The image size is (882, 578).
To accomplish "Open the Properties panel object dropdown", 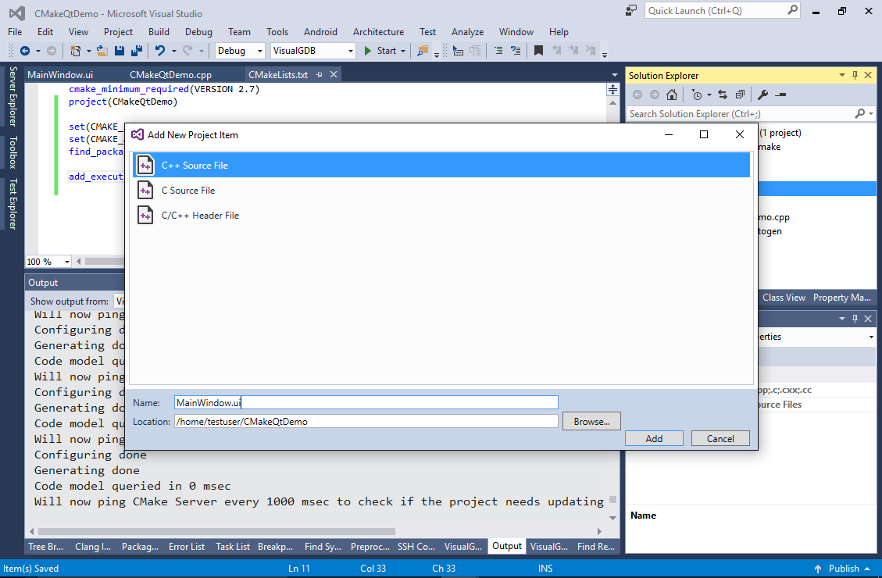I will (871, 337).
